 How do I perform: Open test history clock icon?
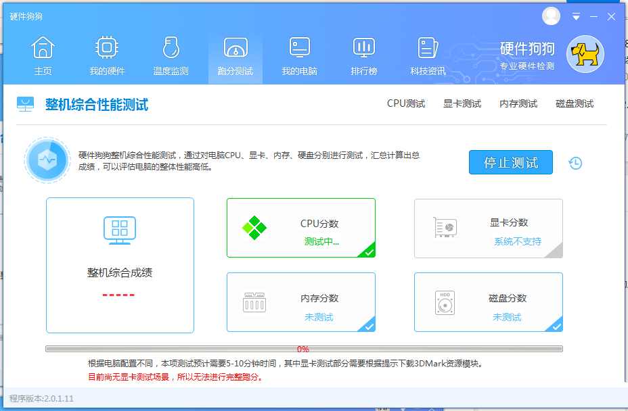coord(575,163)
